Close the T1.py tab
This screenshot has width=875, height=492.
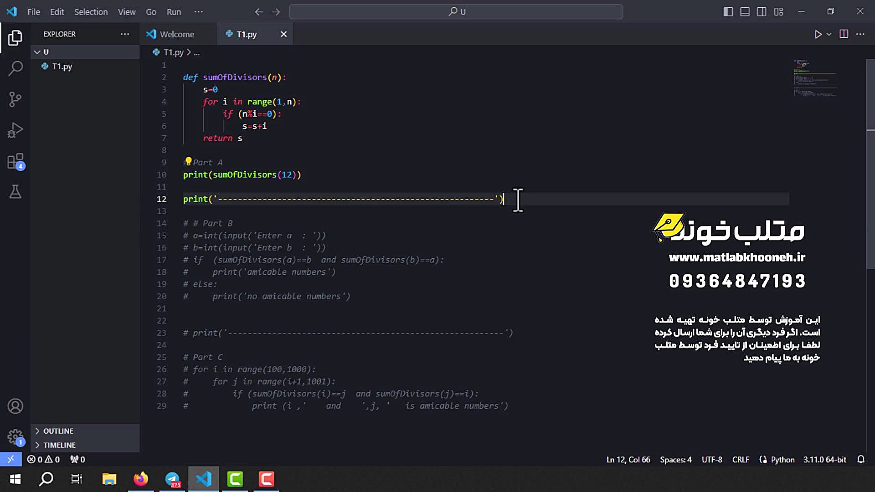[283, 34]
